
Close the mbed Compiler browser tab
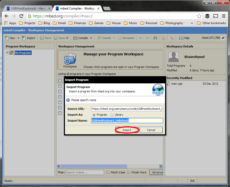click(x=98, y=8)
